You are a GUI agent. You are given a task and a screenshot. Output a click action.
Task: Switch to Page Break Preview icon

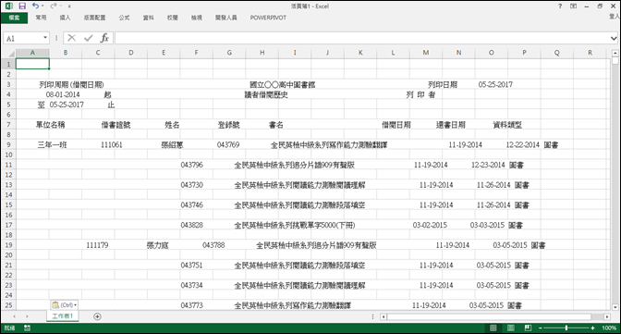(528, 328)
